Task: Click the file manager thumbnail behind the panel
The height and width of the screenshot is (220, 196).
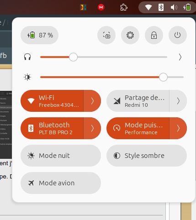Action: pyautogui.click(x=6, y=125)
